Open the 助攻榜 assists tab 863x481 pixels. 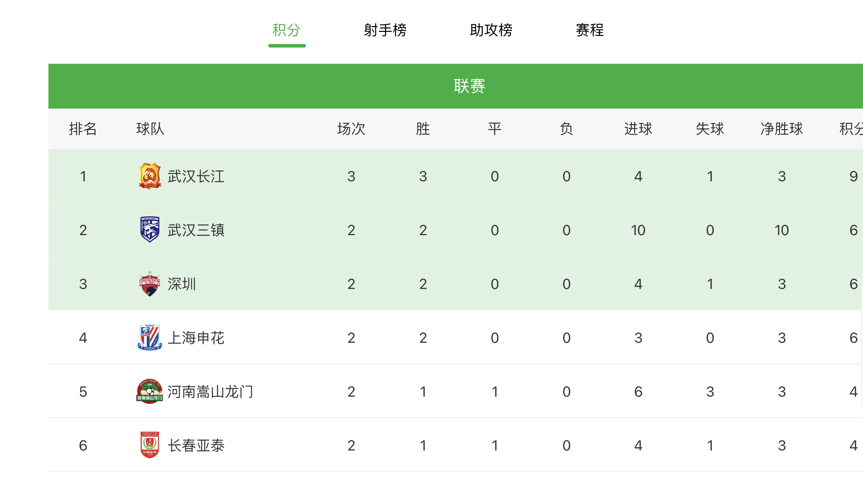(491, 30)
